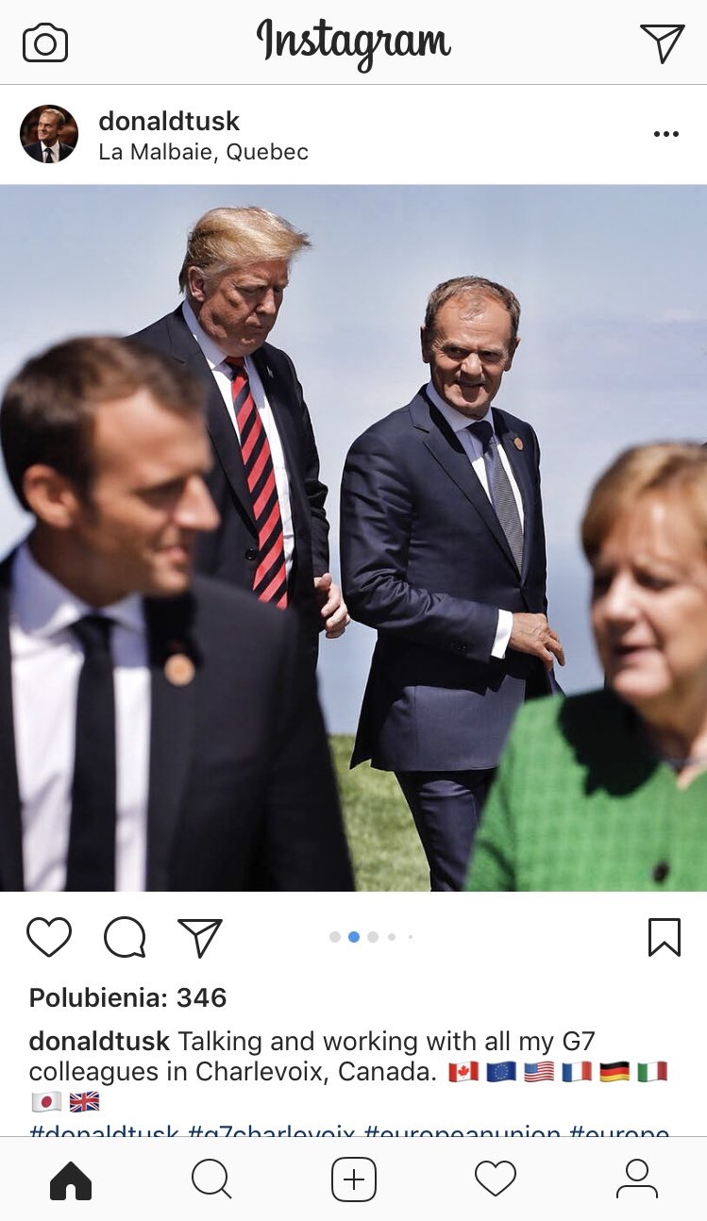Open the donaldtusk username in post header
Viewport: 707px width, 1221px height.
pos(169,121)
